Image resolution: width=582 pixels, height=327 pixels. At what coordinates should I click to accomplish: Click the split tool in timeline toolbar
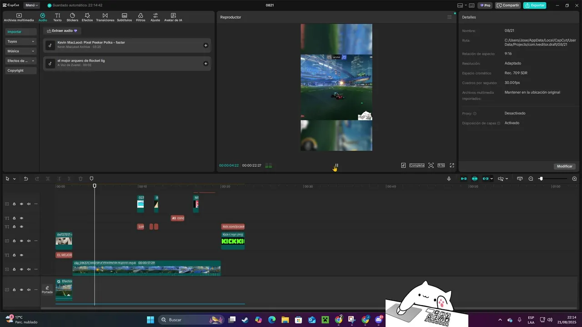[48, 179]
